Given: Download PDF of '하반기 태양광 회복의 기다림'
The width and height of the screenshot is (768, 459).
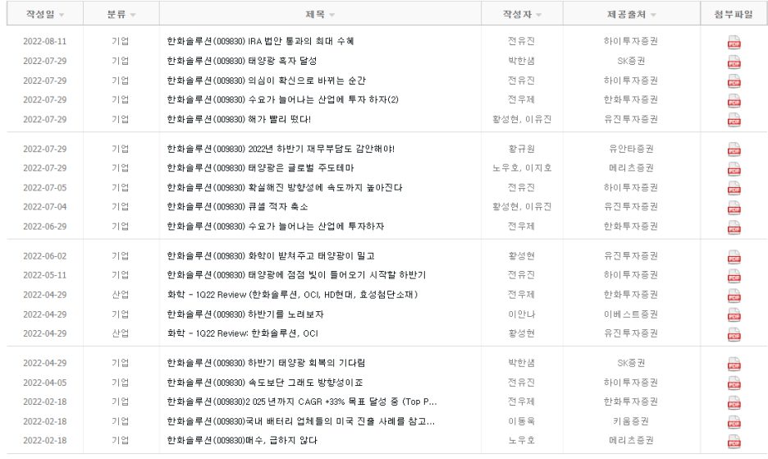Looking at the screenshot, I should 734,364.
